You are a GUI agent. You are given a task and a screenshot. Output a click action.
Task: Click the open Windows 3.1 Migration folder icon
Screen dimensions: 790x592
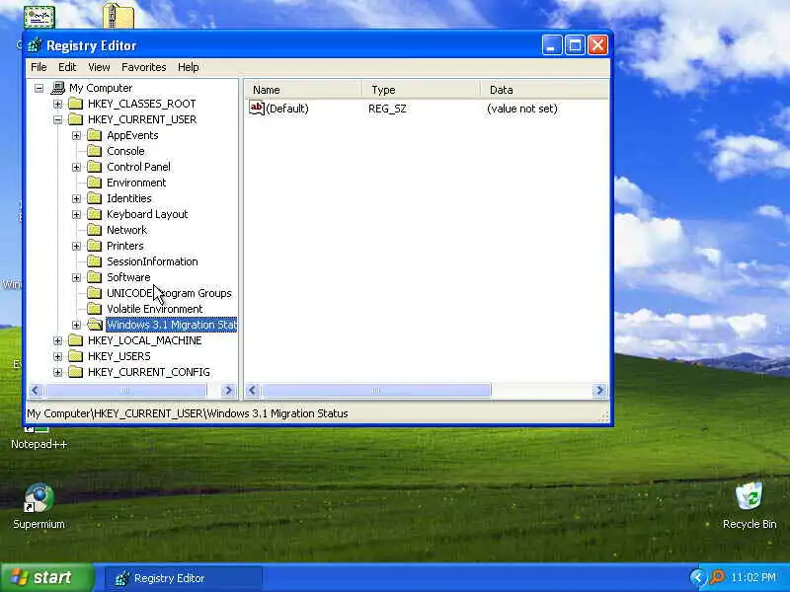coord(94,325)
